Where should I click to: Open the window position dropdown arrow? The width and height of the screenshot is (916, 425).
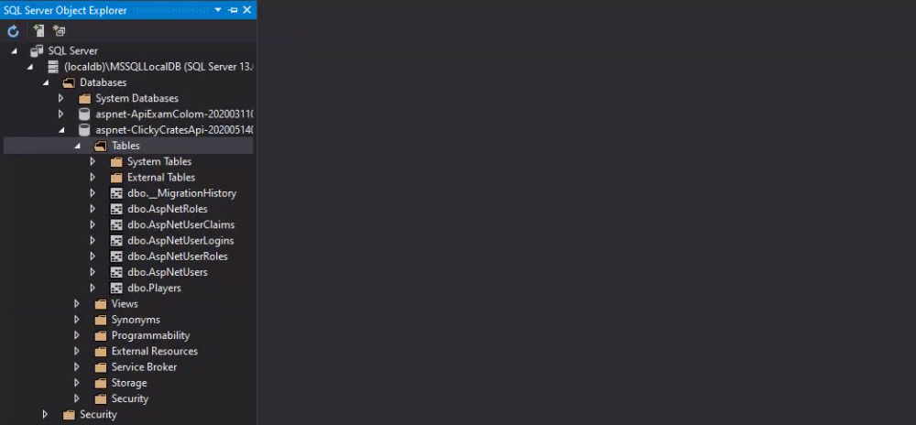[219, 10]
